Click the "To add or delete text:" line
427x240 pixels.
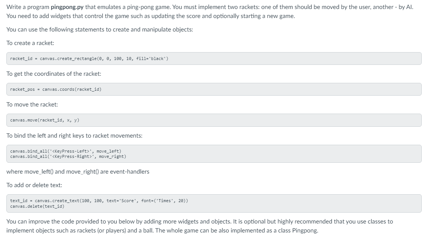pos(34,185)
